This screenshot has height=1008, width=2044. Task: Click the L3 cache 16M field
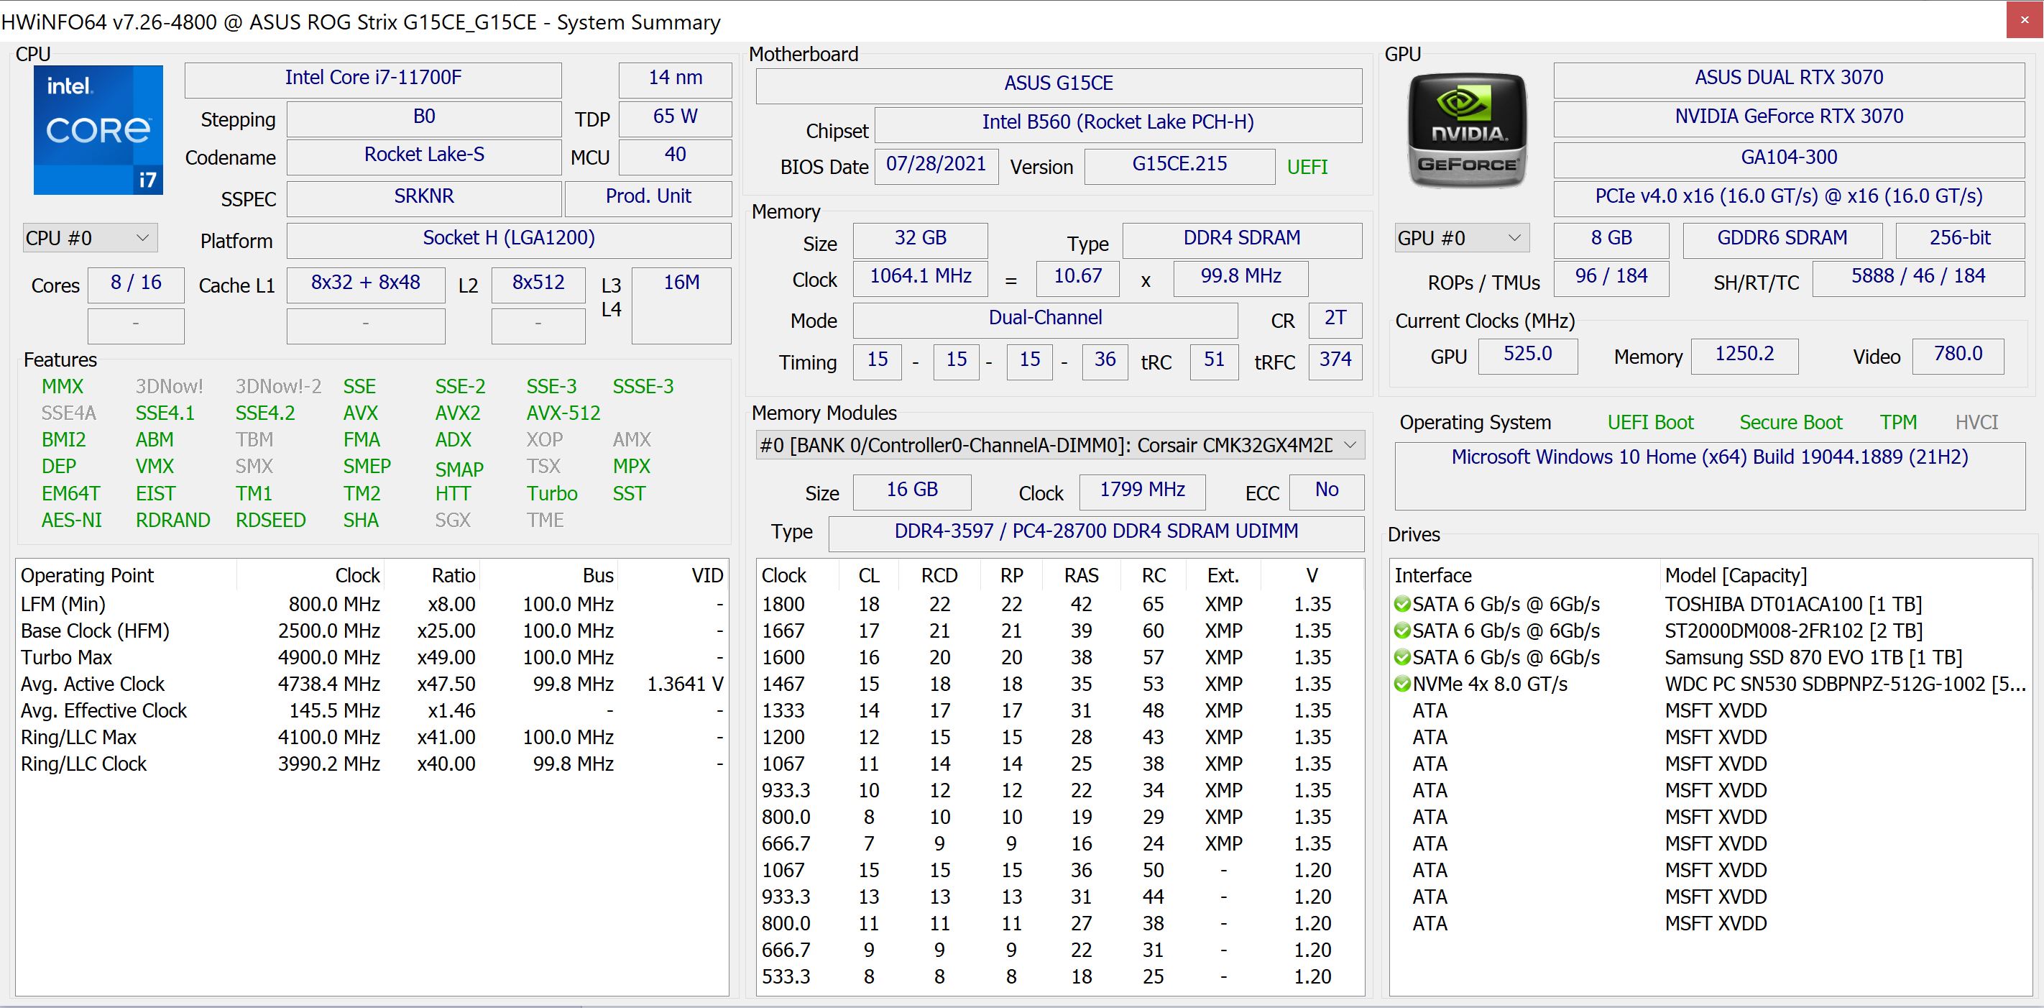pyautogui.click(x=681, y=305)
